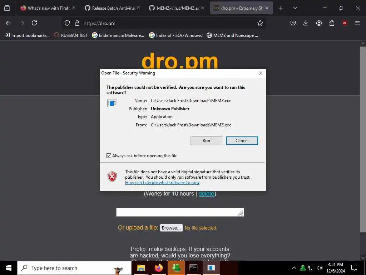Viewport: 366px width, 275px height.
Task: Click the Firefox taskbar icon
Action: (159, 268)
